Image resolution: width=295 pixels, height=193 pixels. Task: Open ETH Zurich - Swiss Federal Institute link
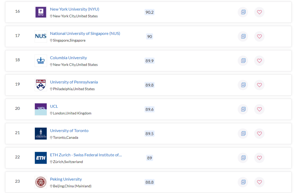[86, 155]
